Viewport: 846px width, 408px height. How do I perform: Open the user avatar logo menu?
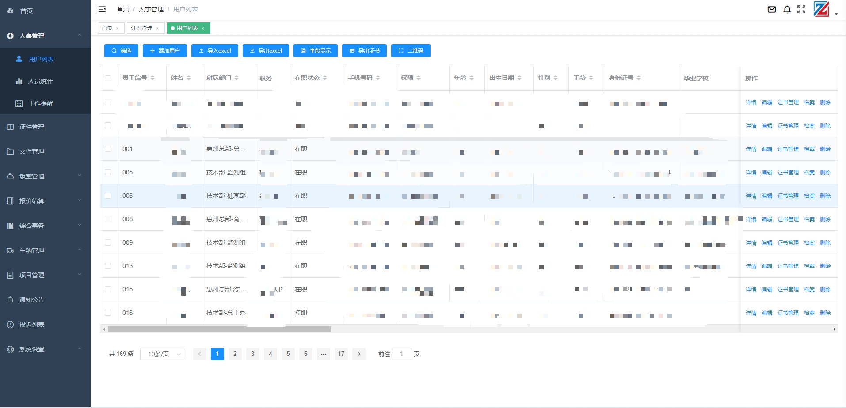[821, 9]
